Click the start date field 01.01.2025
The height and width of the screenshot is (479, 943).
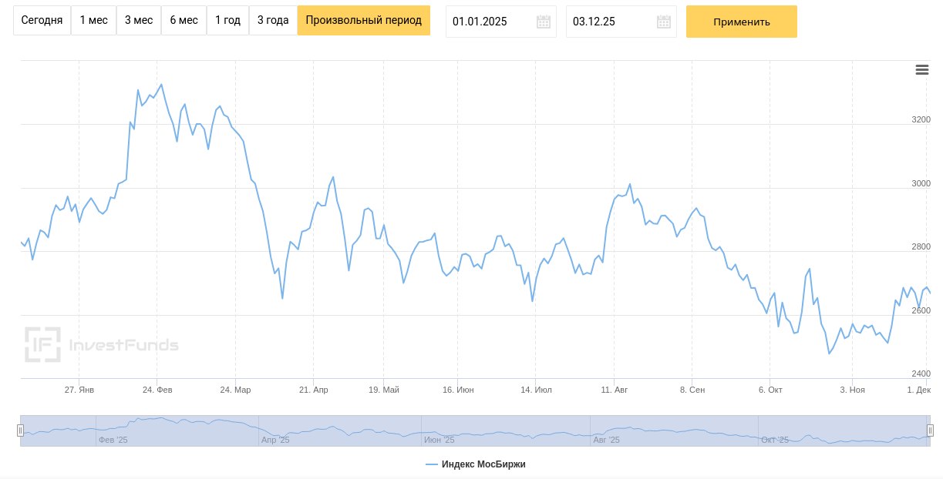490,22
